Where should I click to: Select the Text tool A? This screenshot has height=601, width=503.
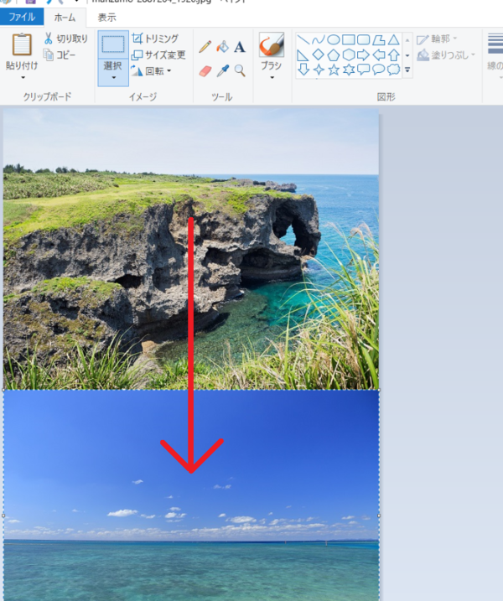(x=240, y=47)
